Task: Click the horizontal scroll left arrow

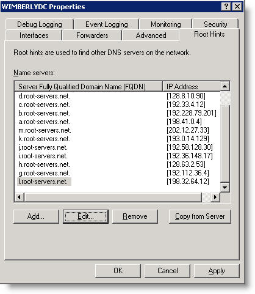Action: (x=20, y=197)
